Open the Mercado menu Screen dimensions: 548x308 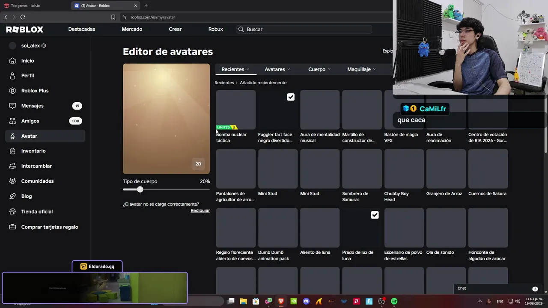point(132,29)
